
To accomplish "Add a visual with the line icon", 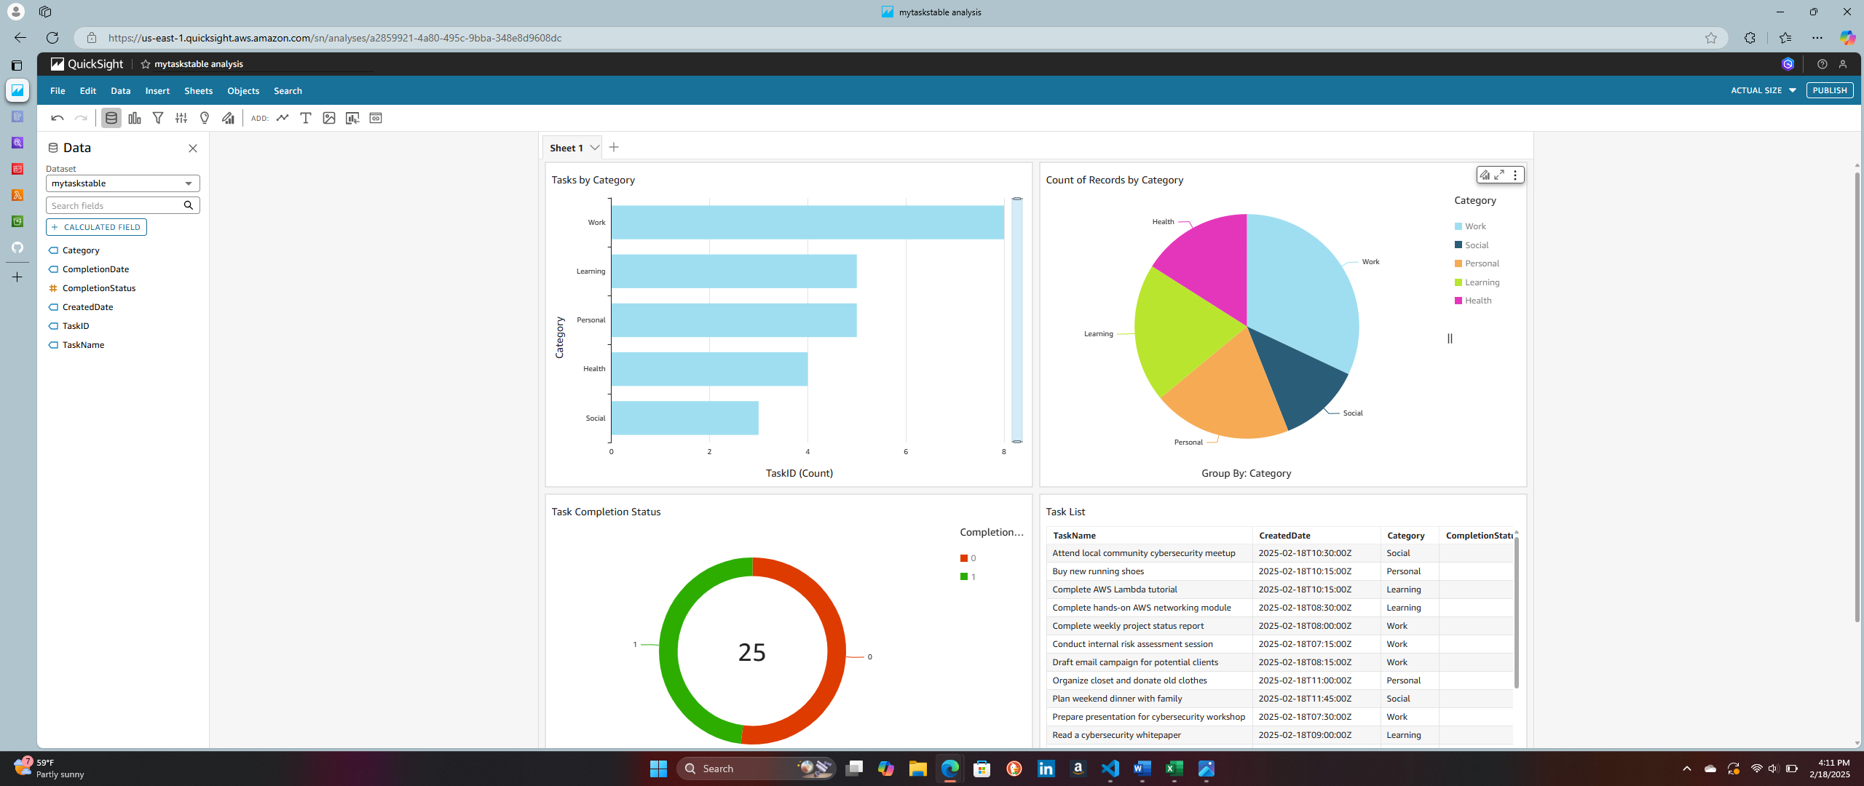I will click(283, 118).
